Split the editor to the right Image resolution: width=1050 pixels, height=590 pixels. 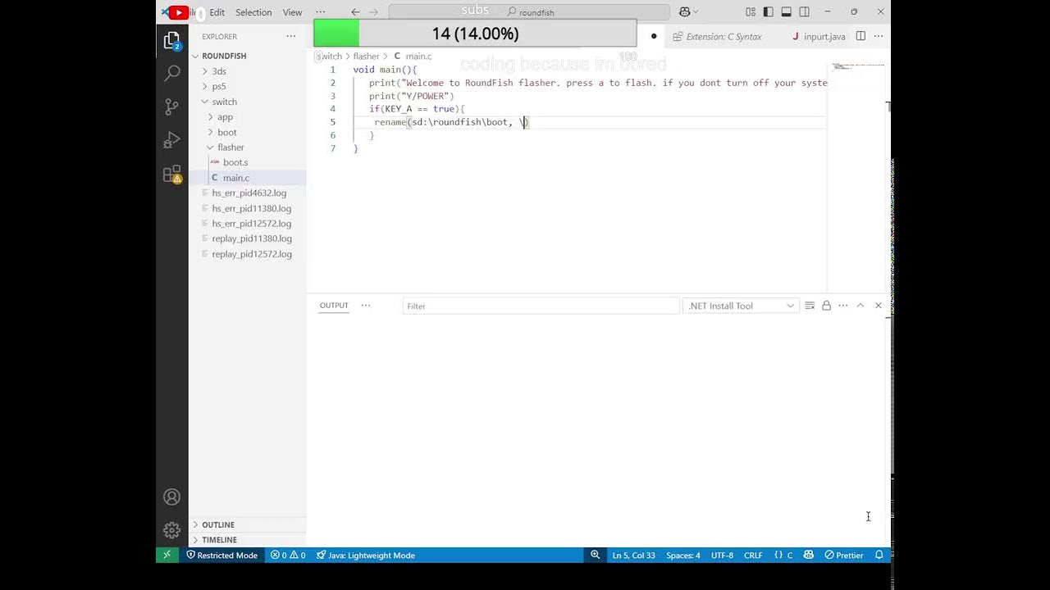tap(861, 36)
